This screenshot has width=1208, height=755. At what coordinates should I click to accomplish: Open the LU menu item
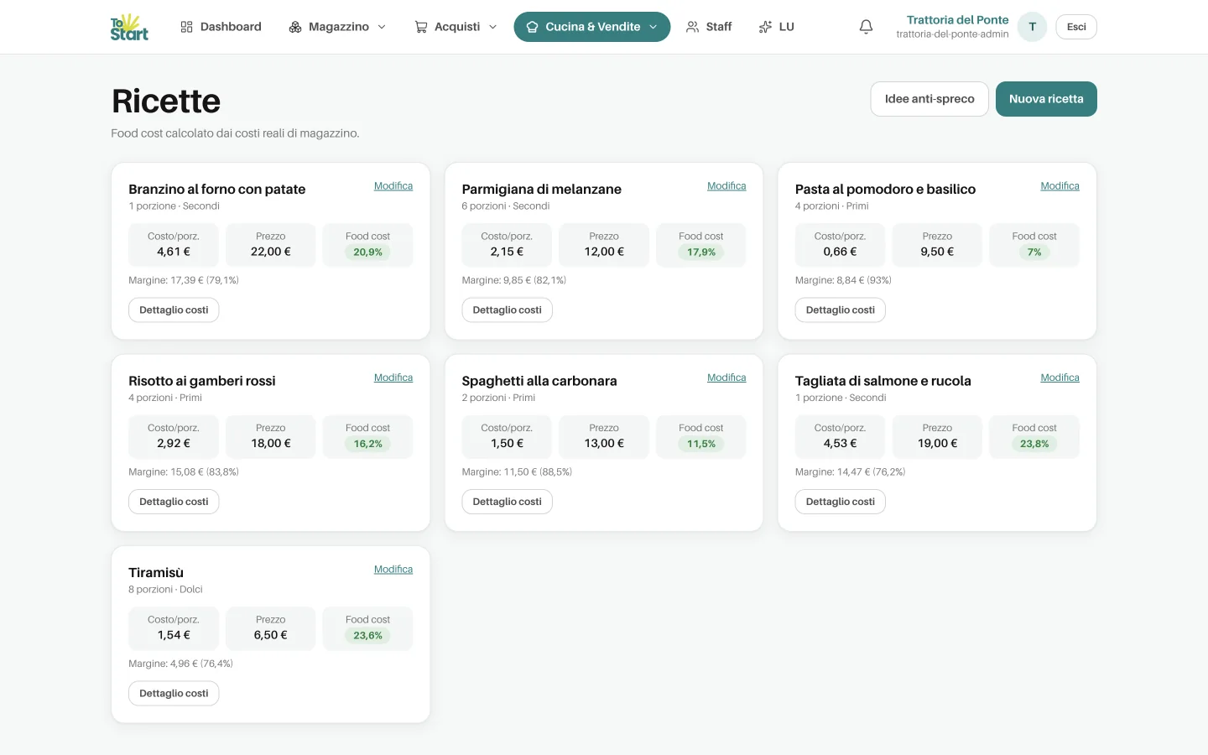[x=776, y=27]
